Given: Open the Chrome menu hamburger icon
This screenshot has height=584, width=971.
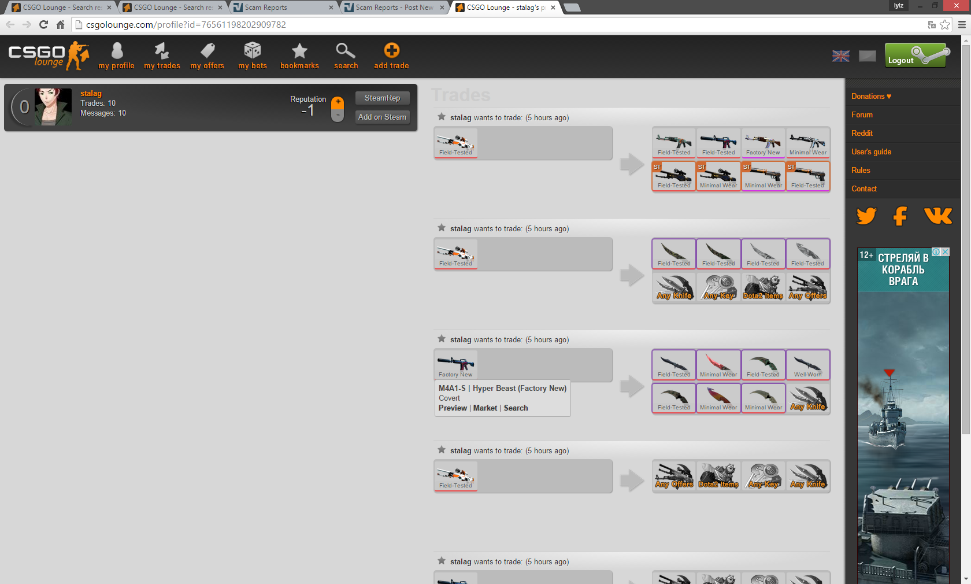Looking at the screenshot, I should (962, 24).
